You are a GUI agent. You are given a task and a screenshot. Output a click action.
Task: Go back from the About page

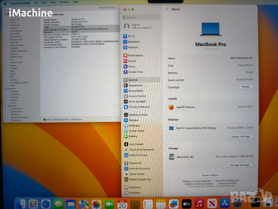(167, 9)
